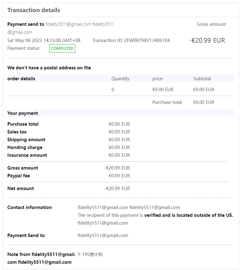Click the verified and located outside US text
241x270 pixels.
188,215
